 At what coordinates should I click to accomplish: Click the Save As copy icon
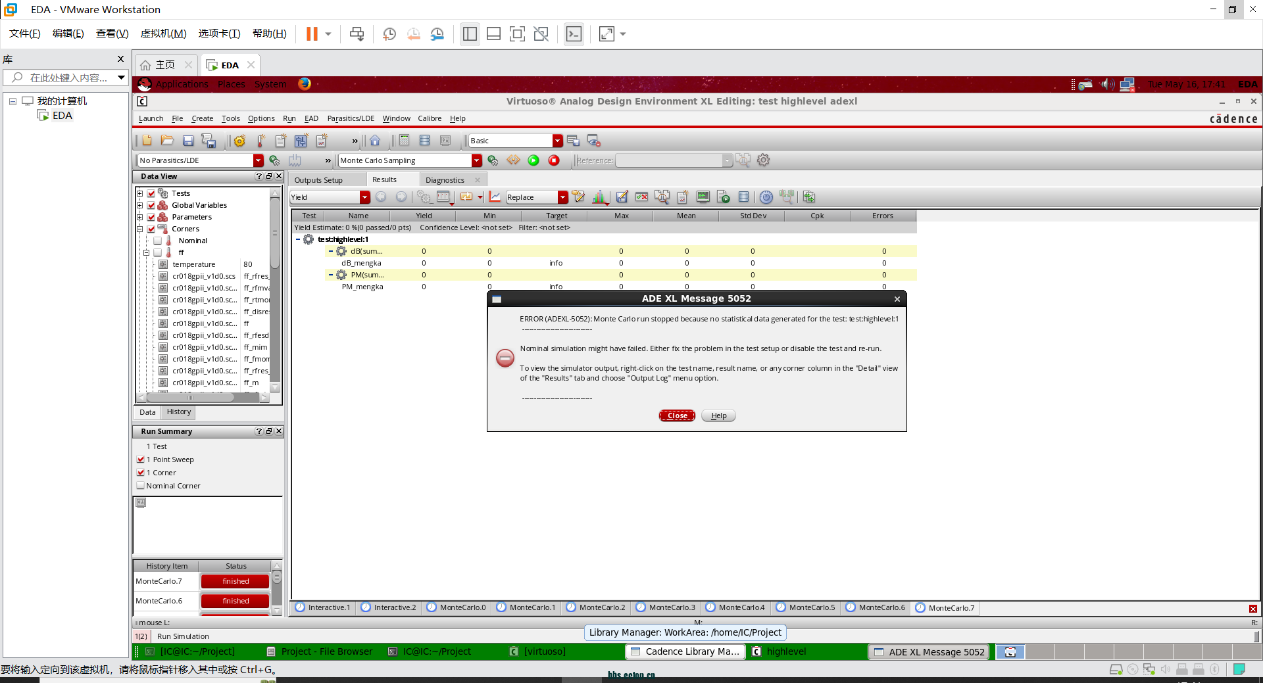209,141
